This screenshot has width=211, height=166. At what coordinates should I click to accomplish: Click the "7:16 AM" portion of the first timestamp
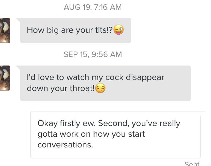point(108,7)
